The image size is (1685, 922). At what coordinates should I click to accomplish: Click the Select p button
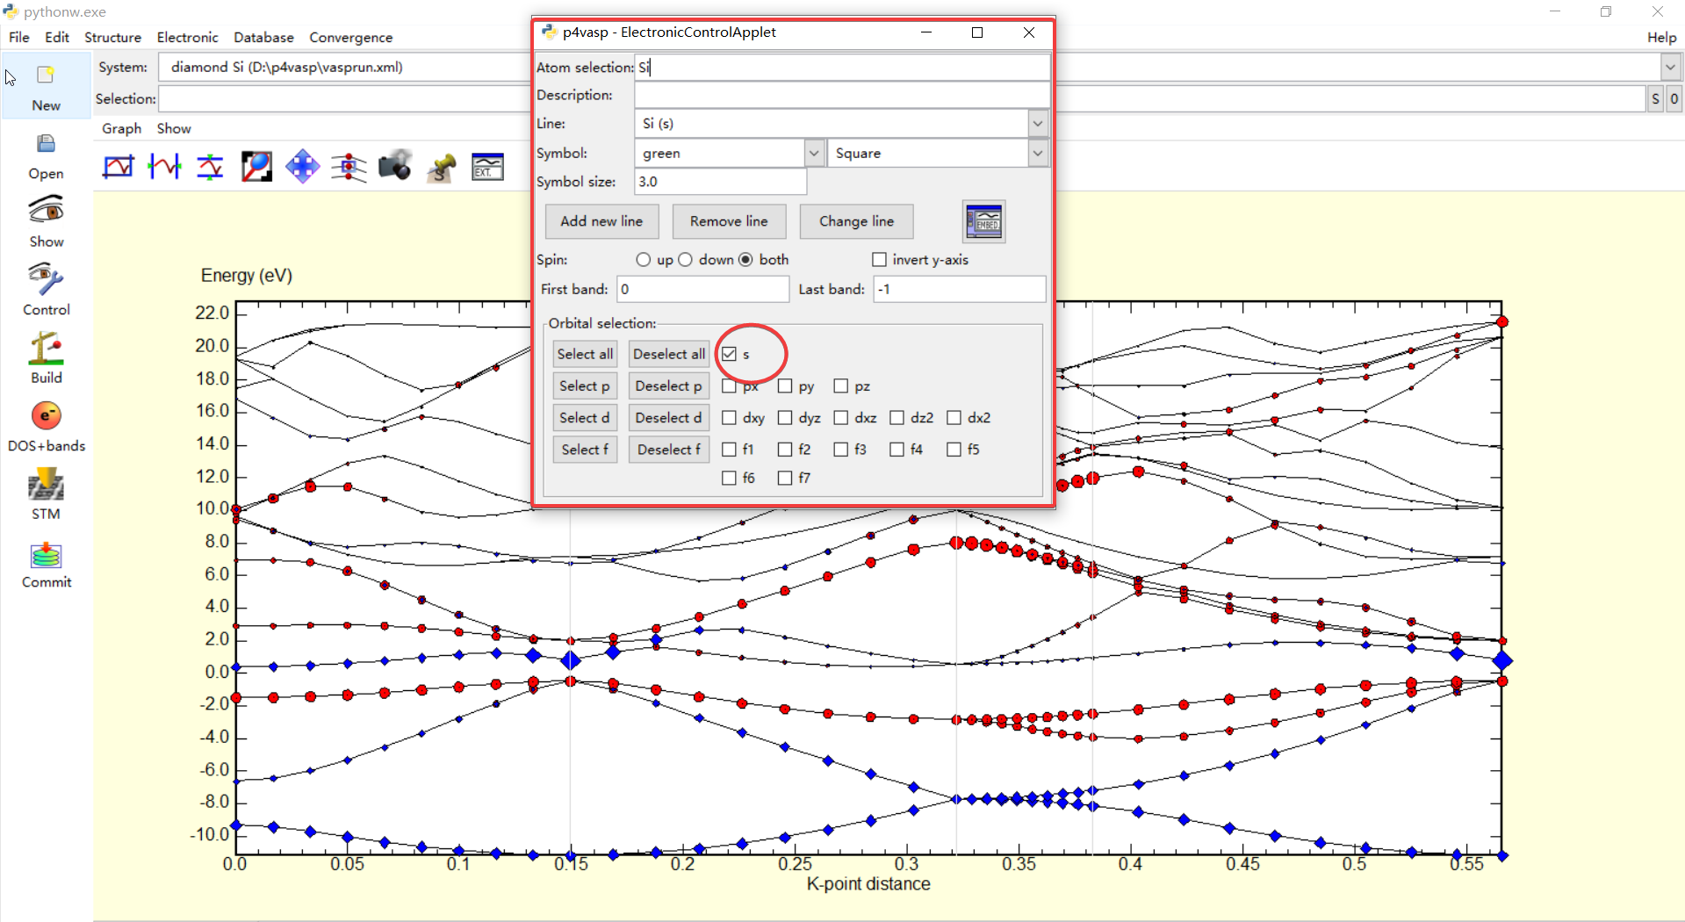click(585, 386)
